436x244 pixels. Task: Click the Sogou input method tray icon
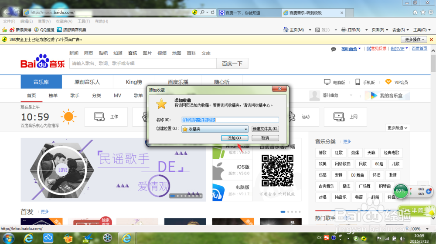click(327, 238)
